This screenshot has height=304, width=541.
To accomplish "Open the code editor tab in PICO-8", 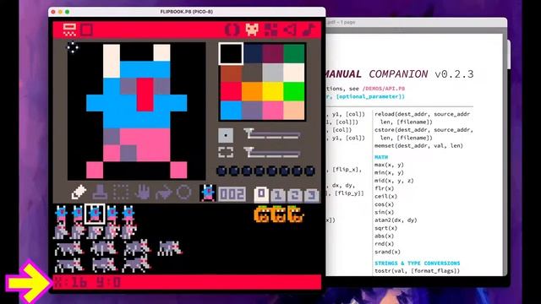I will pos(232,30).
